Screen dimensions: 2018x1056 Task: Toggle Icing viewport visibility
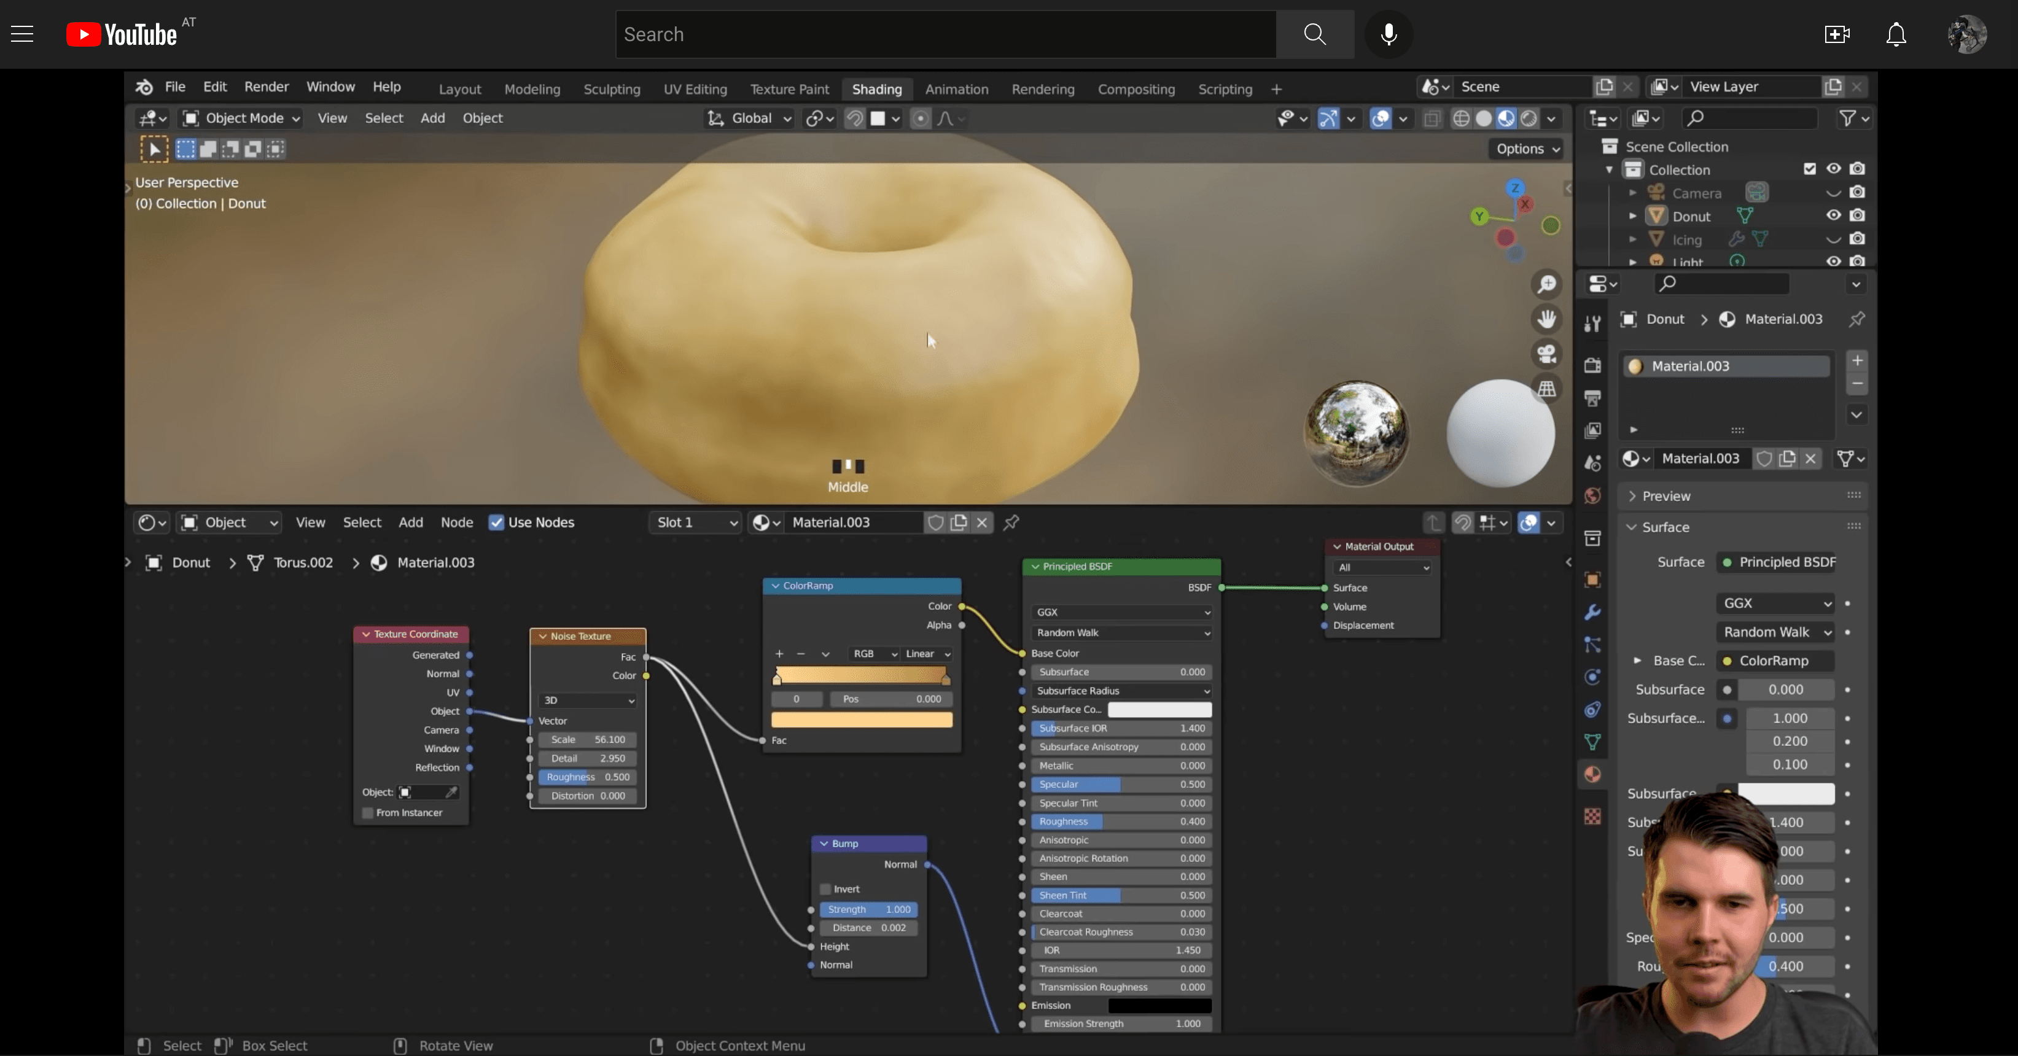[1833, 239]
